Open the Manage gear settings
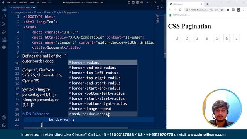This screenshot has width=247, height=139. click(x=4, y=125)
